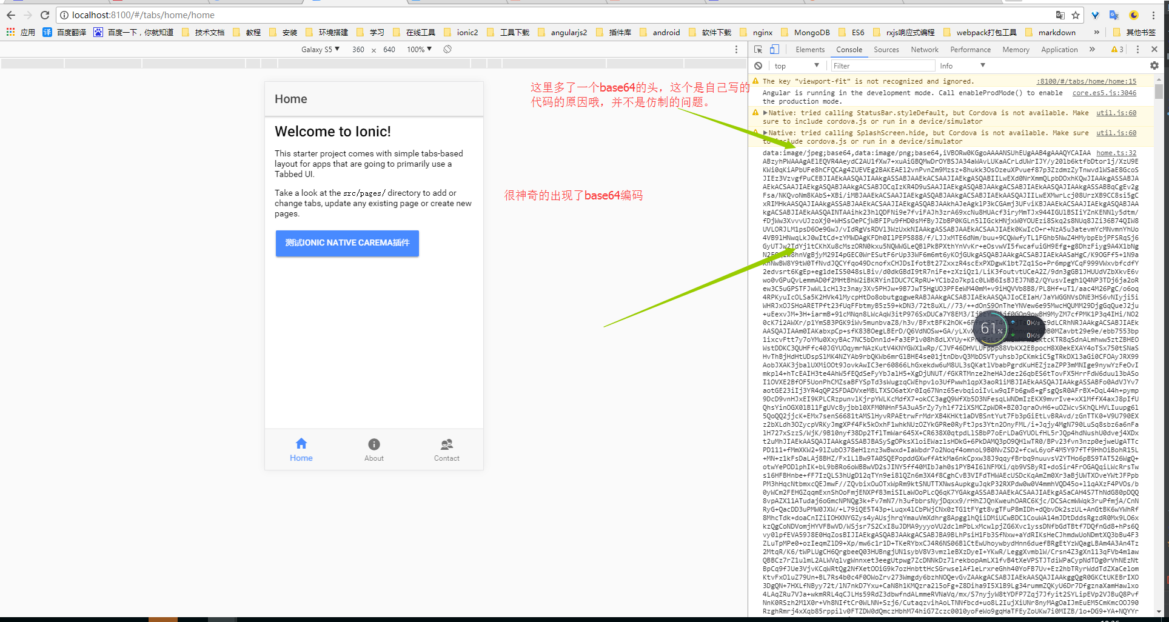1169x622 pixels.
Task: Click the 测试IONIC NATIVE CAREMA插件 button
Action: pos(347,243)
